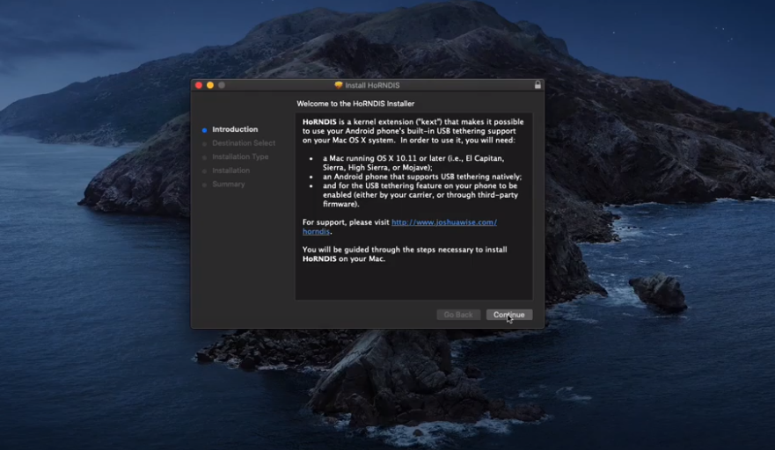
Task: Open the joshuawise.com horndis support link
Action: click(444, 222)
